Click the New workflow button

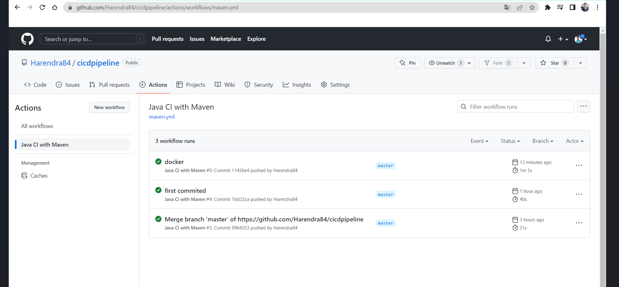point(109,108)
